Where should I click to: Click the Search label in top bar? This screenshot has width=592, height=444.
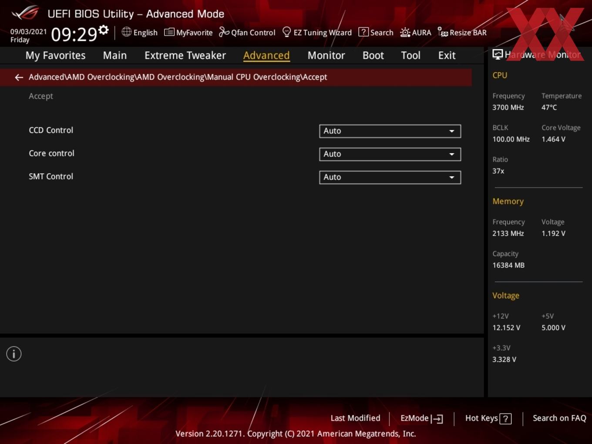pos(382,33)
